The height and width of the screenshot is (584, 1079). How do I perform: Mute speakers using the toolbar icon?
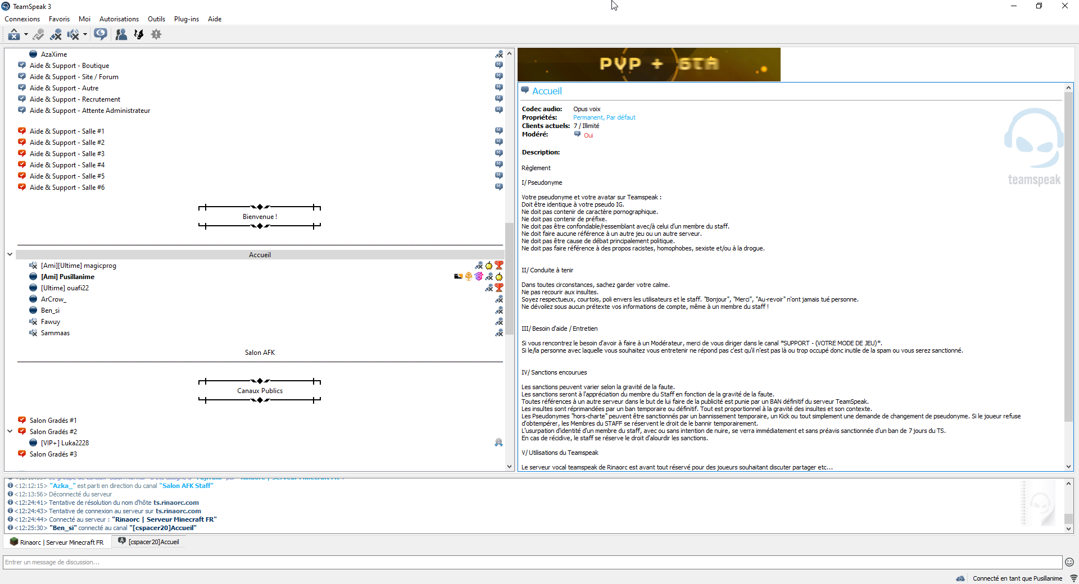(x=73, y=35)
